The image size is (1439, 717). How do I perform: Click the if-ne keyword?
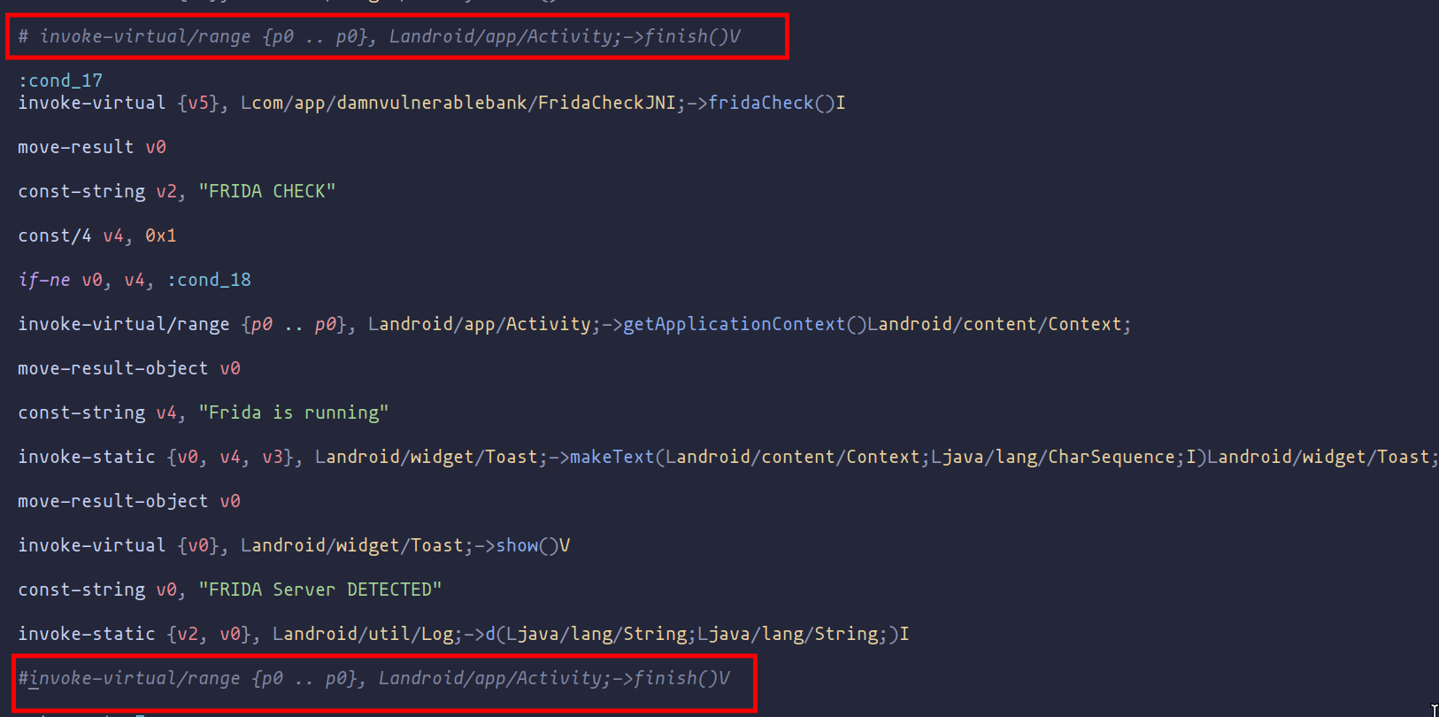(44, 280)
